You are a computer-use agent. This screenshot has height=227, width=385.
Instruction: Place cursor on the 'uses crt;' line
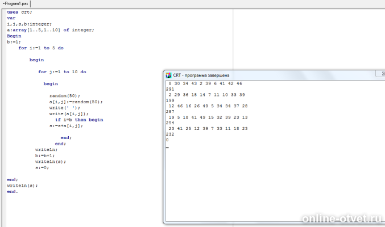coord(19,12)
